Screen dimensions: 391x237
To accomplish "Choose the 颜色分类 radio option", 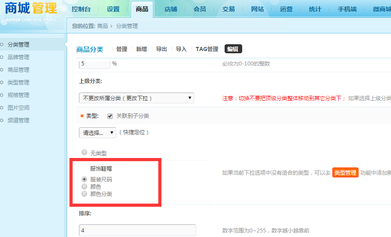I will [84, 194].
